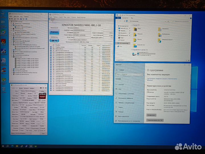
Task: Click Копировать button in Settings About
Action: [x=151, y=115]
